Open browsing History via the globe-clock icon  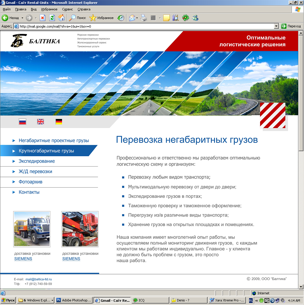point(121,18)
